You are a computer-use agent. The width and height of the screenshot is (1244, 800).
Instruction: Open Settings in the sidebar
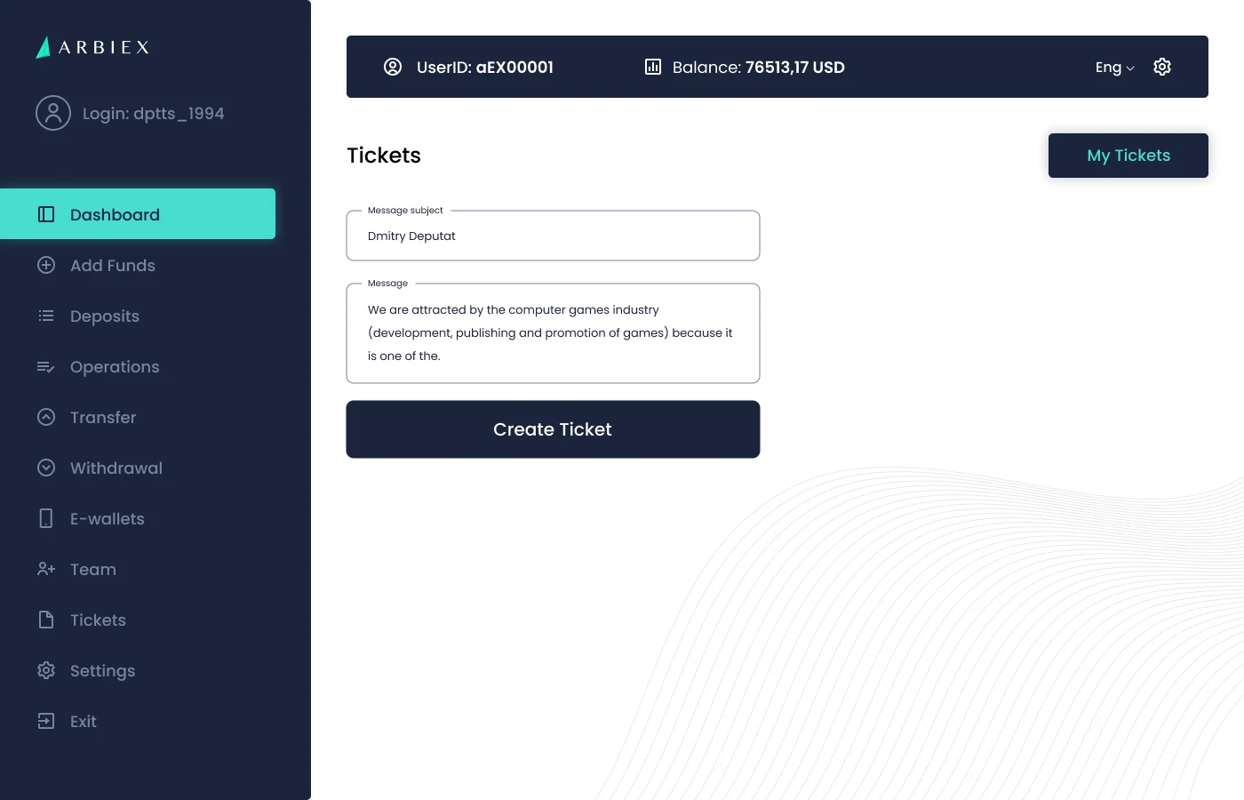tap(138, 670)
